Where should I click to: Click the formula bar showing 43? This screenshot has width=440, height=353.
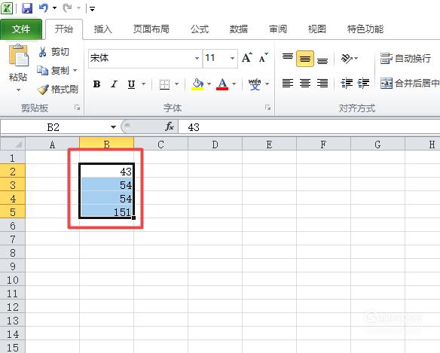point(309,127)
